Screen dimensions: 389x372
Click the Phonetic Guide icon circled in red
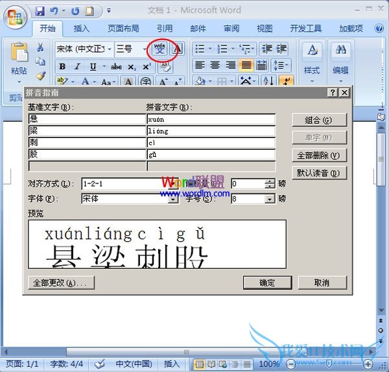click(159, 49)
